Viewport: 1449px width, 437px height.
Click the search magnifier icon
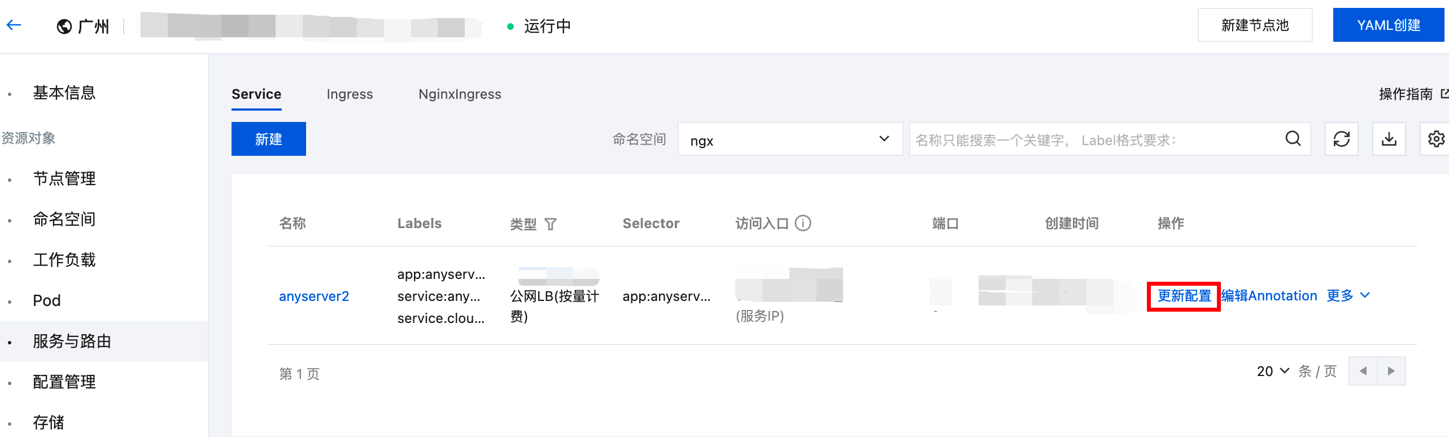[x=1293, y=139]
